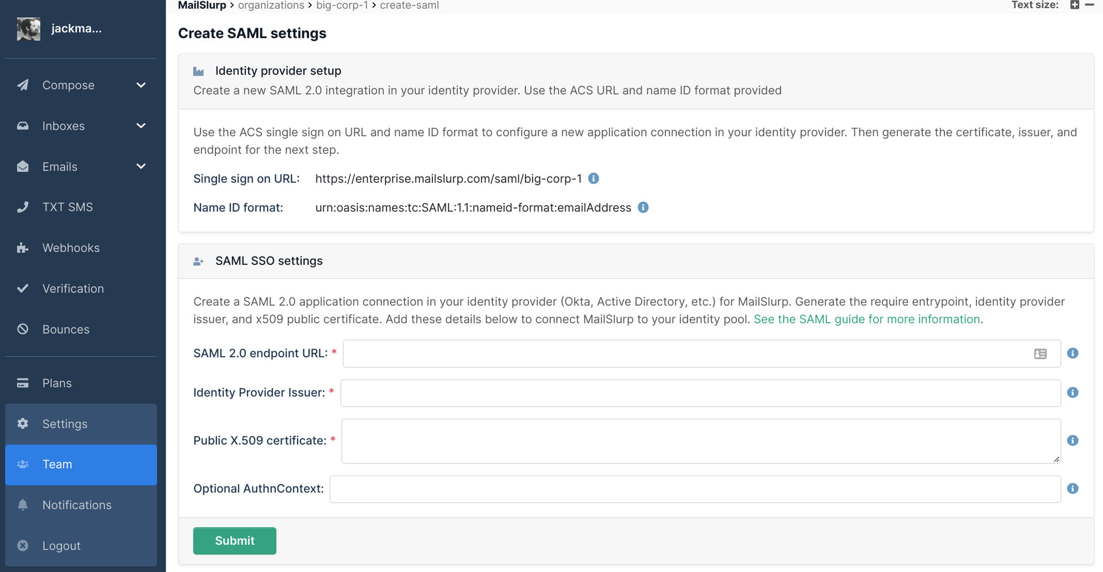Click the jackma profile avatar
The image size is (1103, 572).
coord(28,29)
